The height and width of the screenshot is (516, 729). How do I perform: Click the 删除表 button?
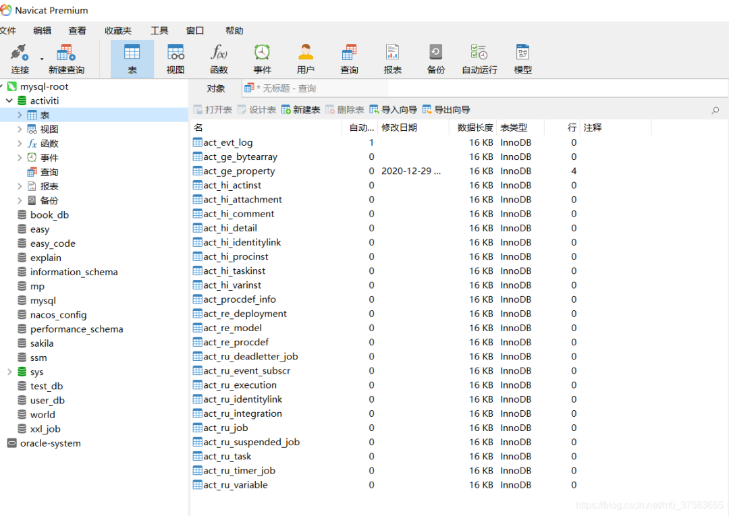pos(344,110)
